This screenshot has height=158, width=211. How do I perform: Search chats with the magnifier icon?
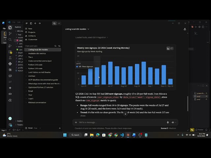(55, 46)
